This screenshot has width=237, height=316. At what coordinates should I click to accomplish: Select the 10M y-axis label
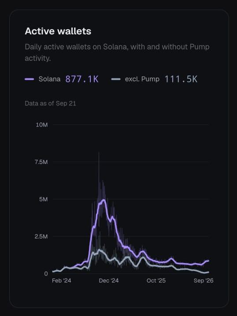coord(42,125)
